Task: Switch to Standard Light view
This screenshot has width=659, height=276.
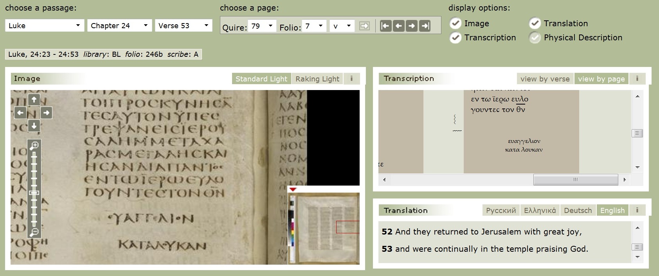Action: (261, 79)
